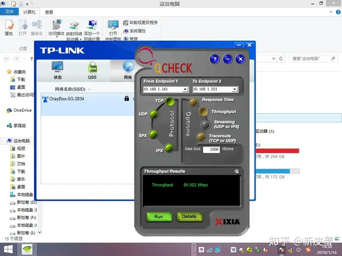Viewport: 342px width, 256px height.
Task: Sort by 网络名称(SSID) column header
Action: coord(70,89)
